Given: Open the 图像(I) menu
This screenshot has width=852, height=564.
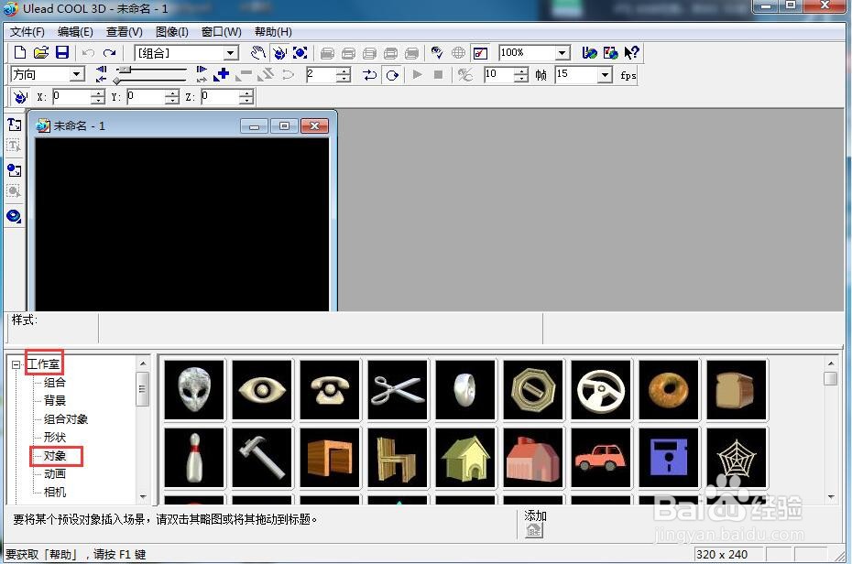Looking at the screenshot, I should (x=171, y=32).
